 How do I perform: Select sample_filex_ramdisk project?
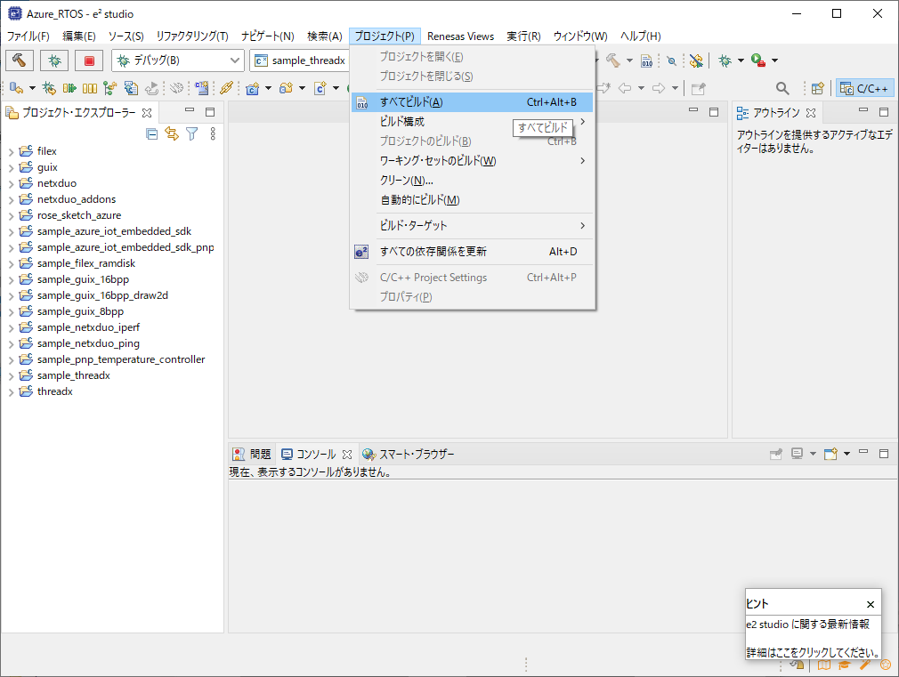point(86,263)
